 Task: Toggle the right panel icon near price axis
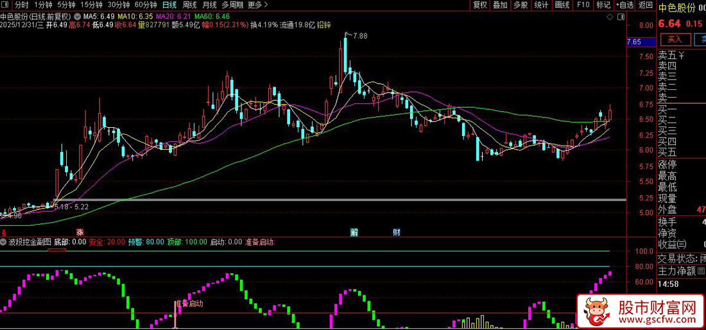pos(621,19)
